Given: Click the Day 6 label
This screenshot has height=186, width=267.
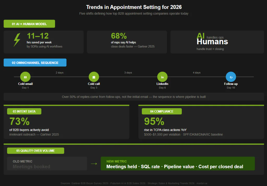Looking at the screenshot, I should [162, 88].
